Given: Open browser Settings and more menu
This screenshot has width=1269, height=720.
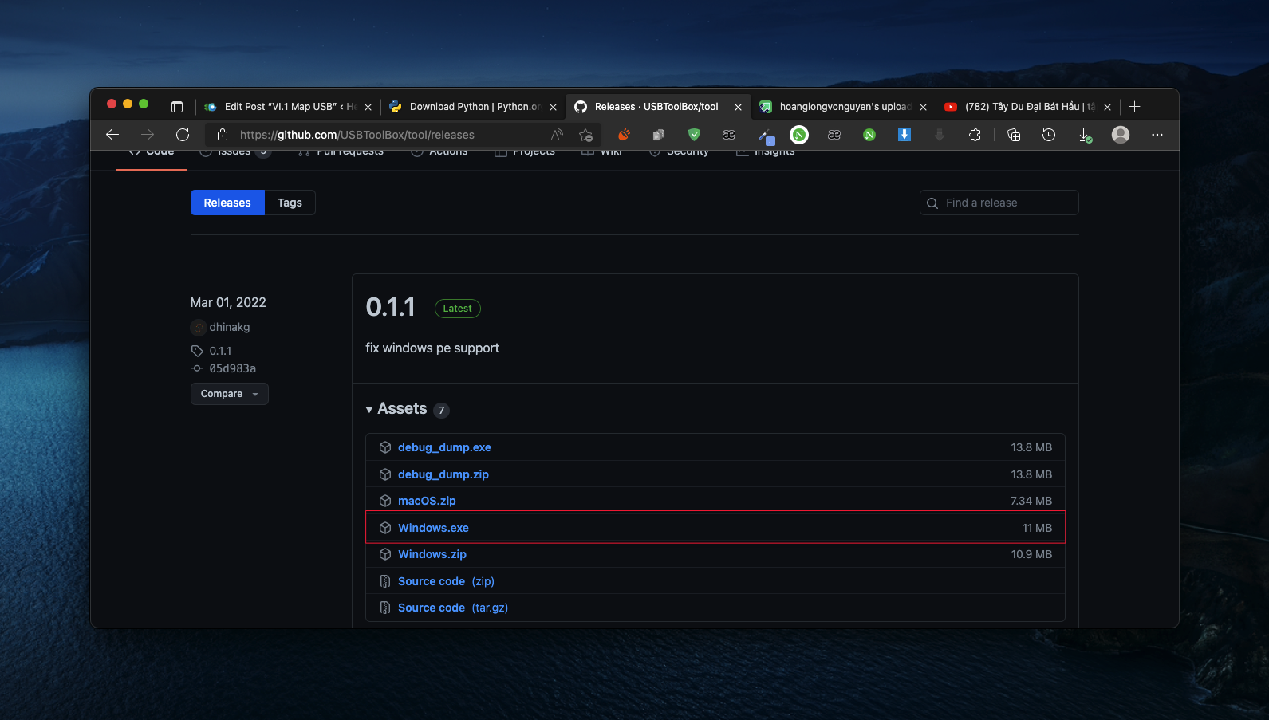Looking at the screenshot, I should coord(1157,135).
